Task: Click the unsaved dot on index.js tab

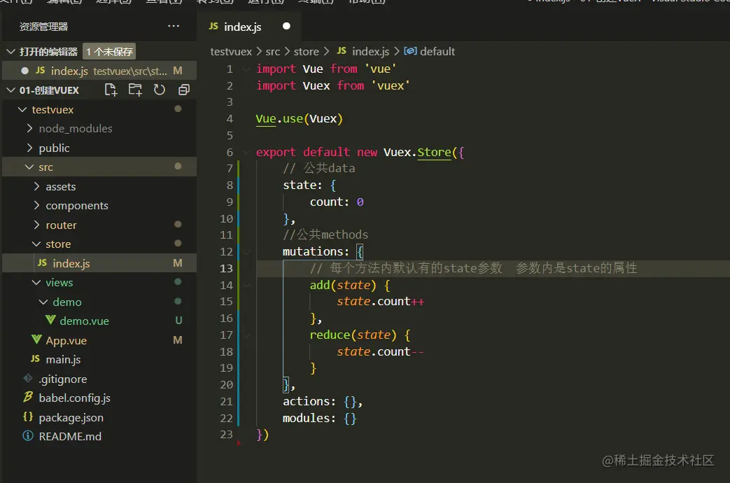Action: pos(286,26)
